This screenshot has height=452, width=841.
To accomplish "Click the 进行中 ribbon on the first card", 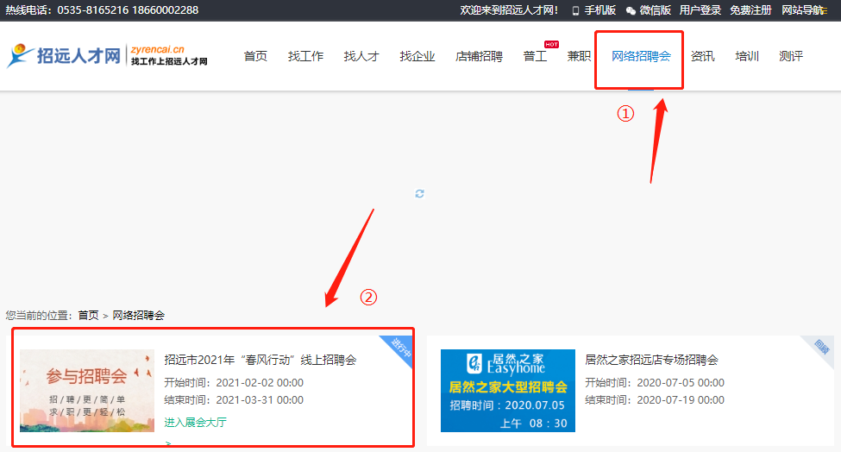I will click(400, 348).
